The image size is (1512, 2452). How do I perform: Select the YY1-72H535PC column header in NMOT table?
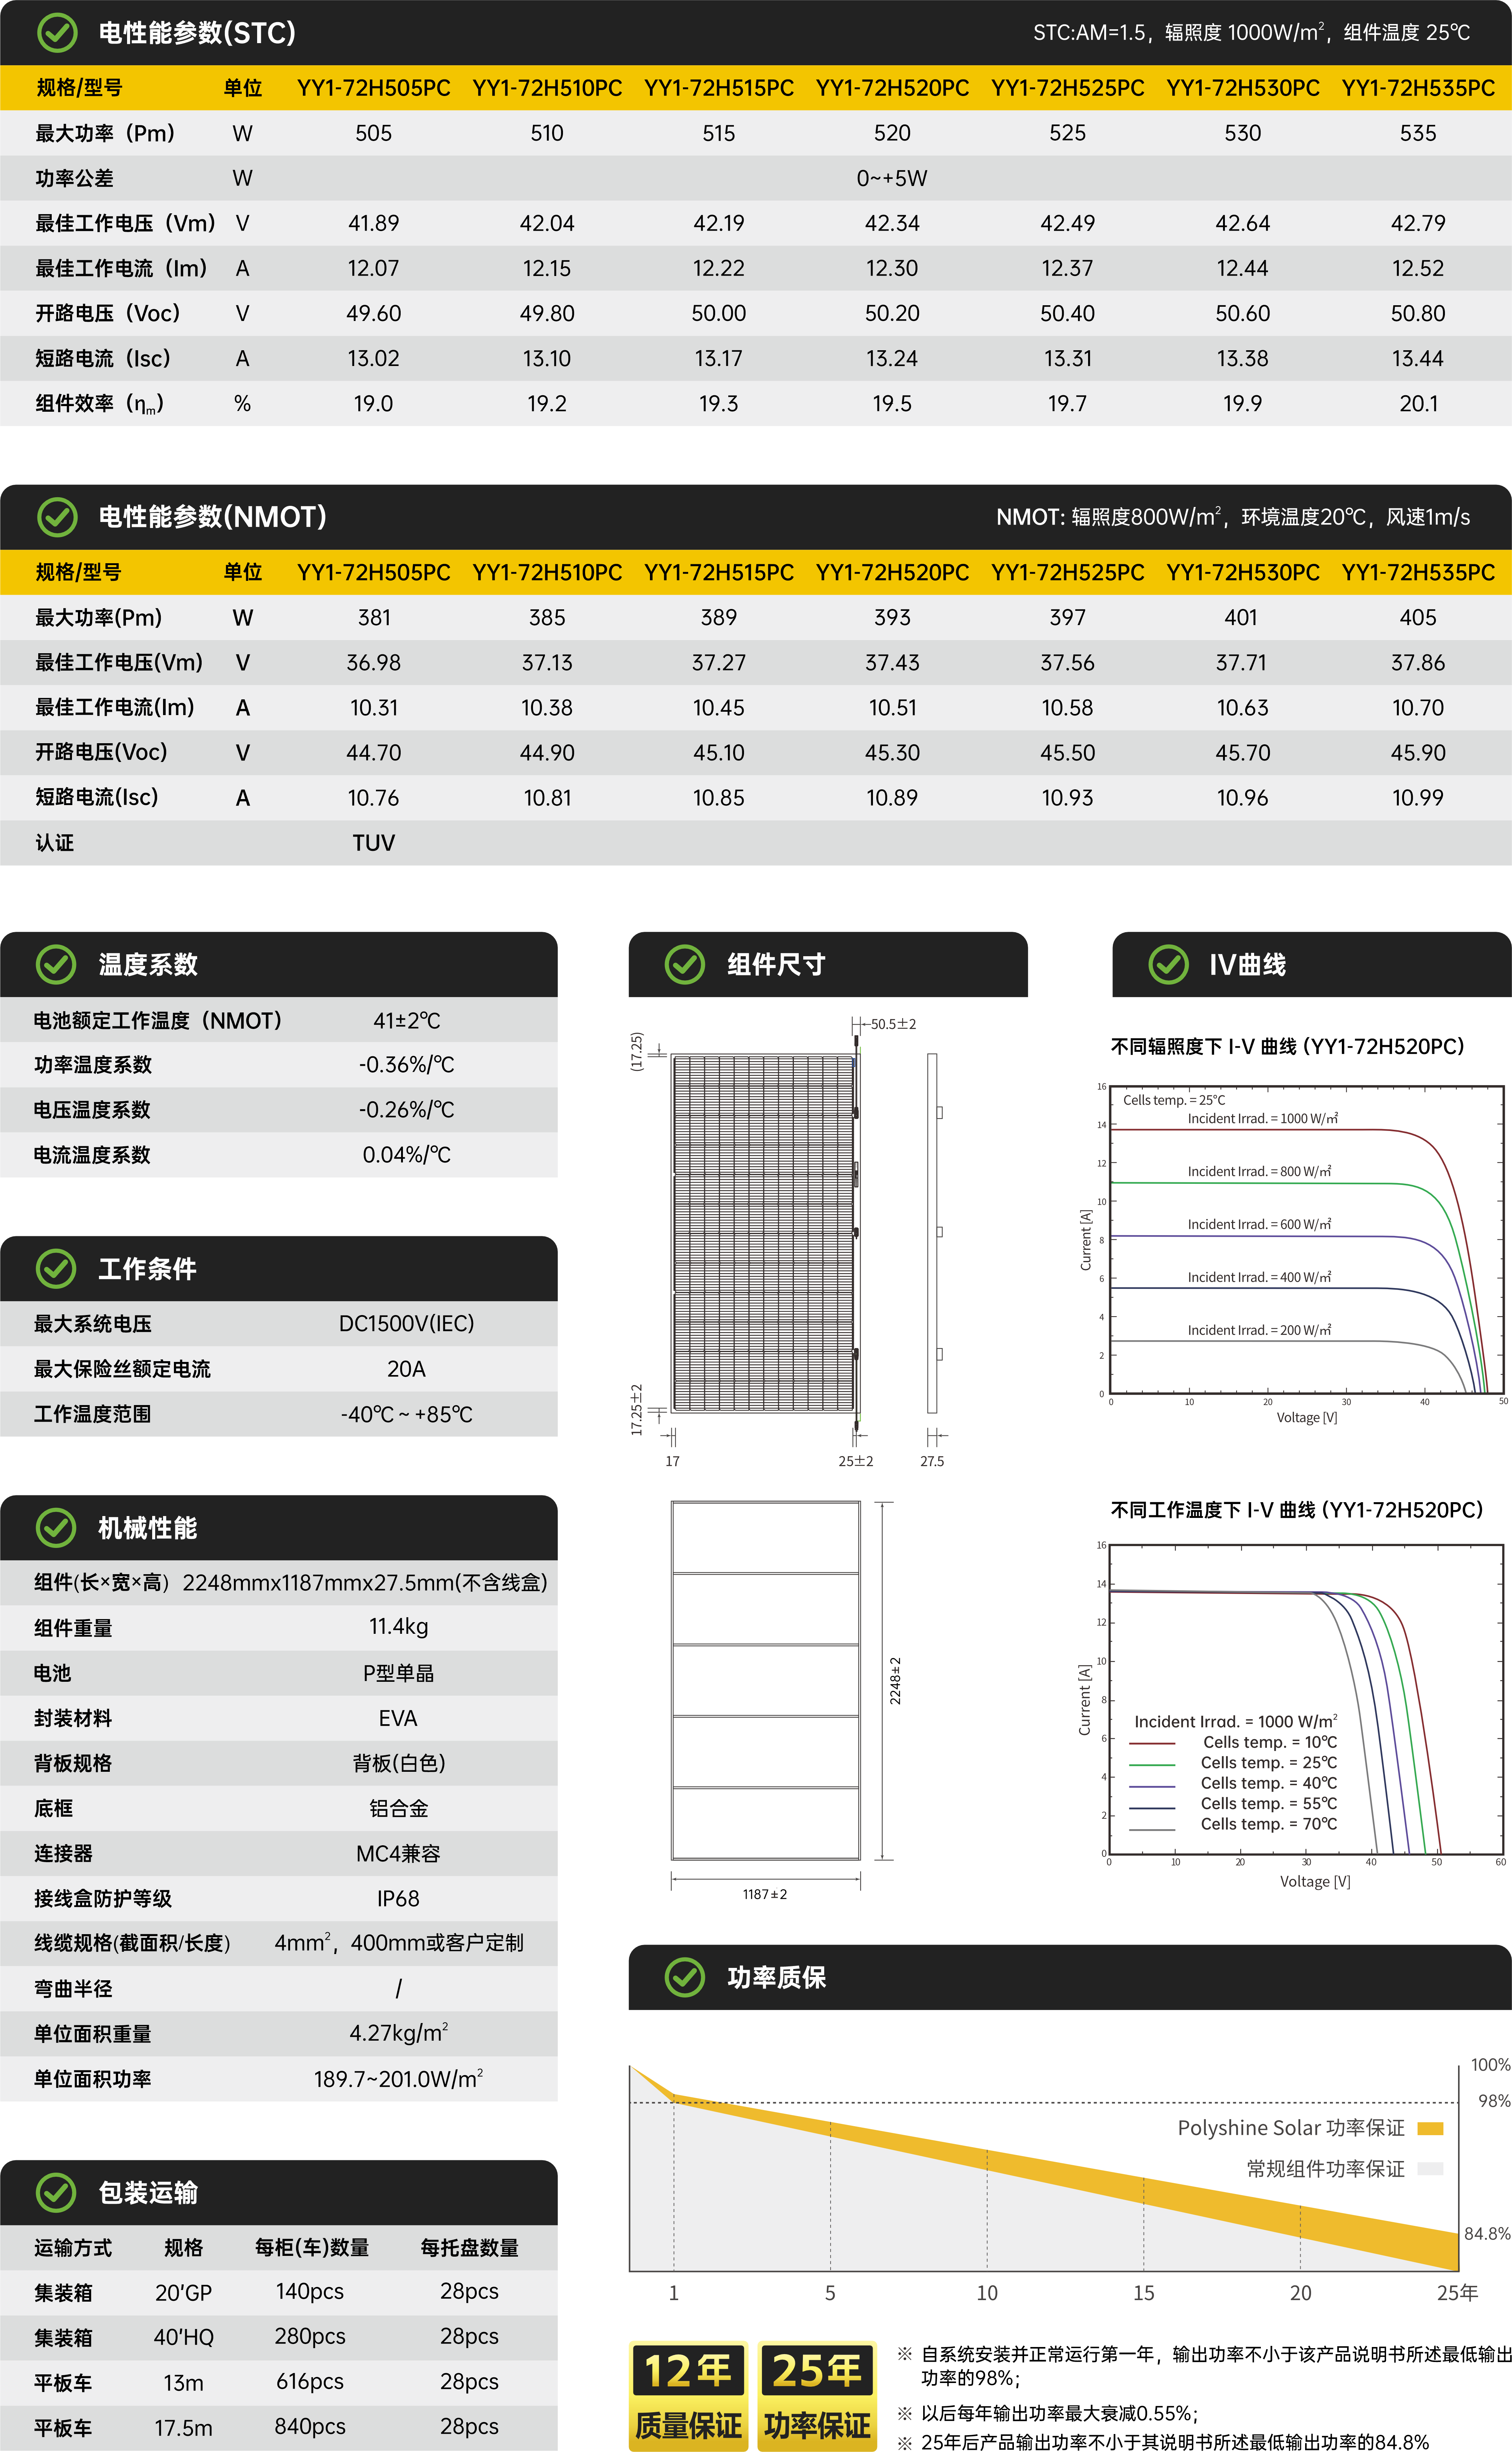point(1418,572)
